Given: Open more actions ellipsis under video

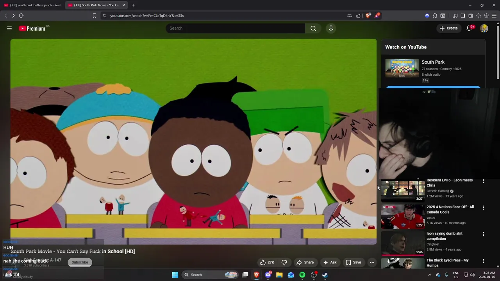Looking at the screenshot, I should [x=372, y=262].
